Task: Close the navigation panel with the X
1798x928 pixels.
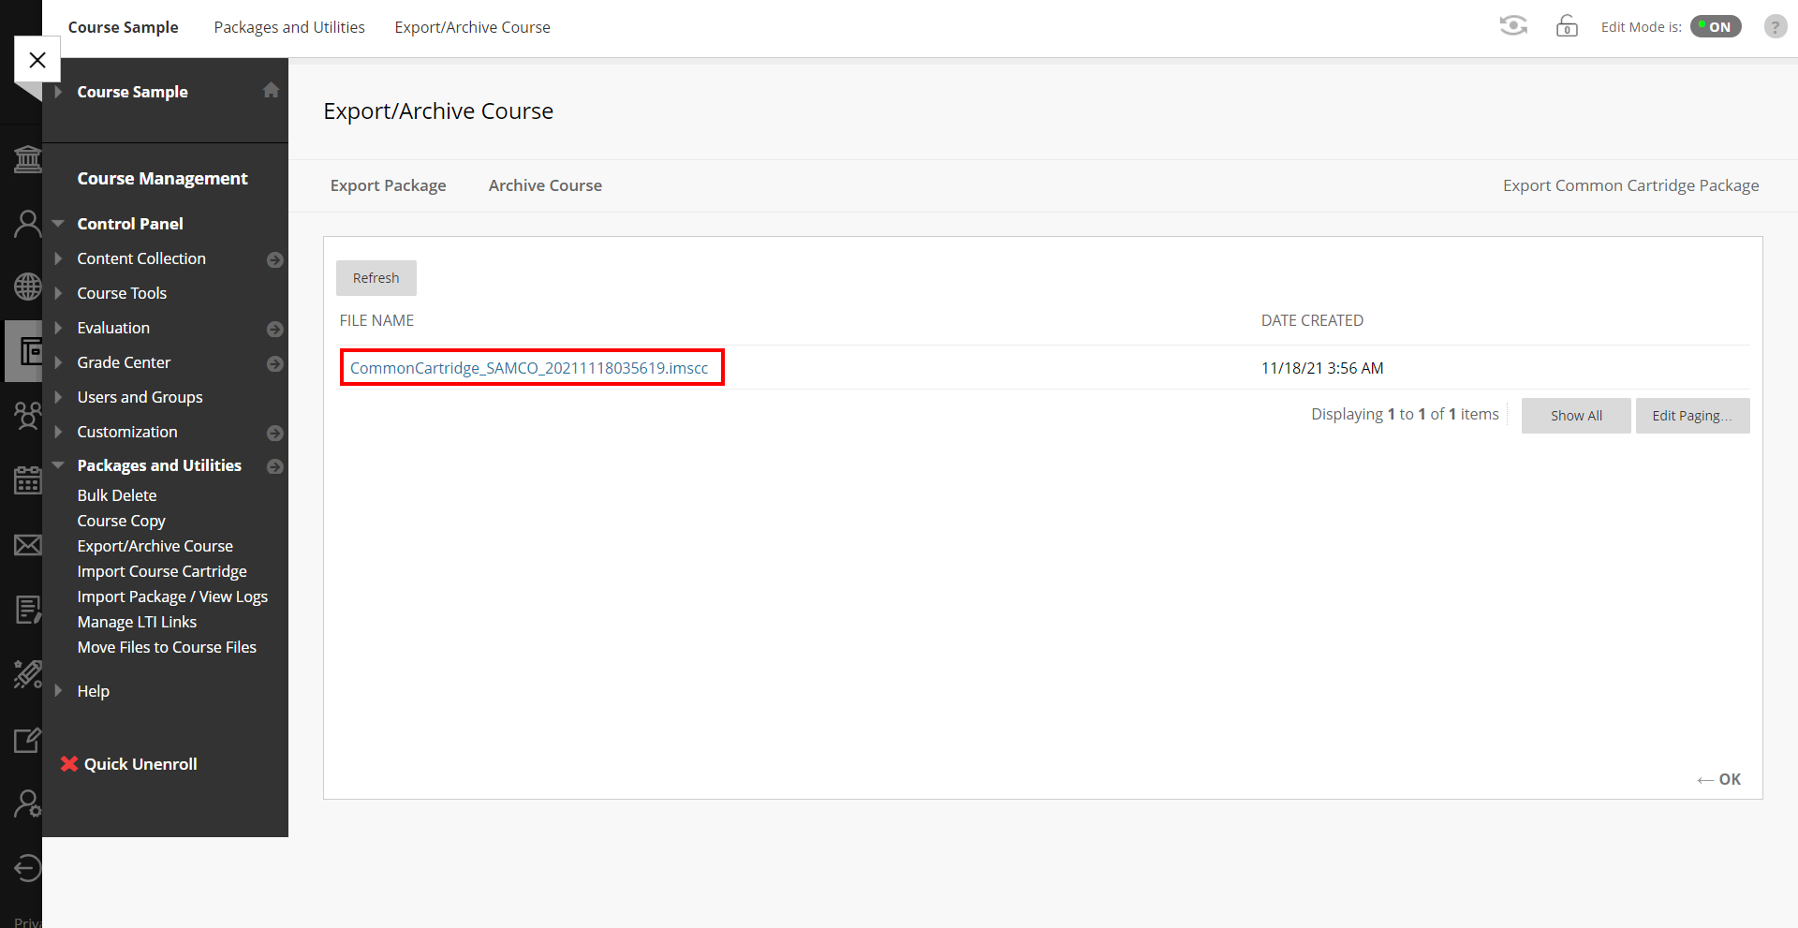Action: click(x=37, y=60)
